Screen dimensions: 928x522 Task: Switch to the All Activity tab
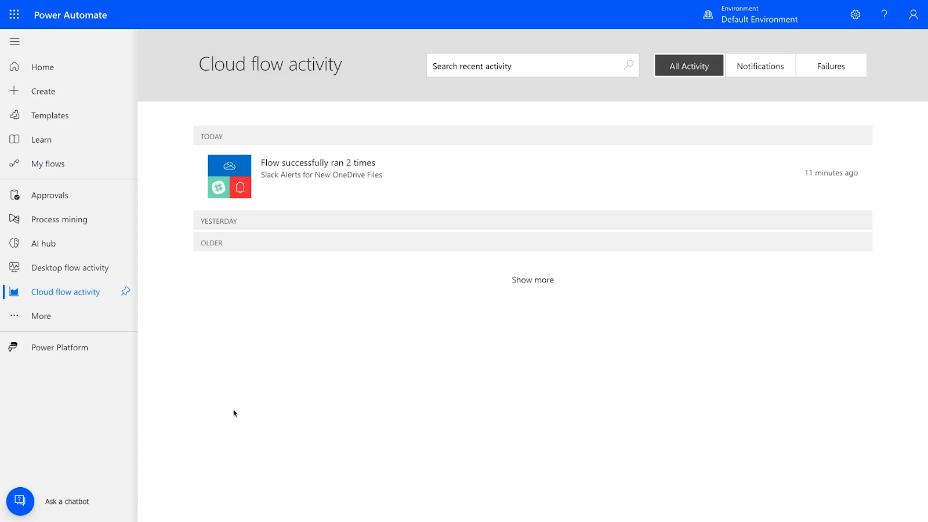[689, 66]
